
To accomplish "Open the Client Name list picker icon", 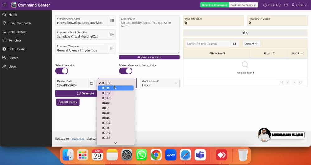I will [112, 21].
